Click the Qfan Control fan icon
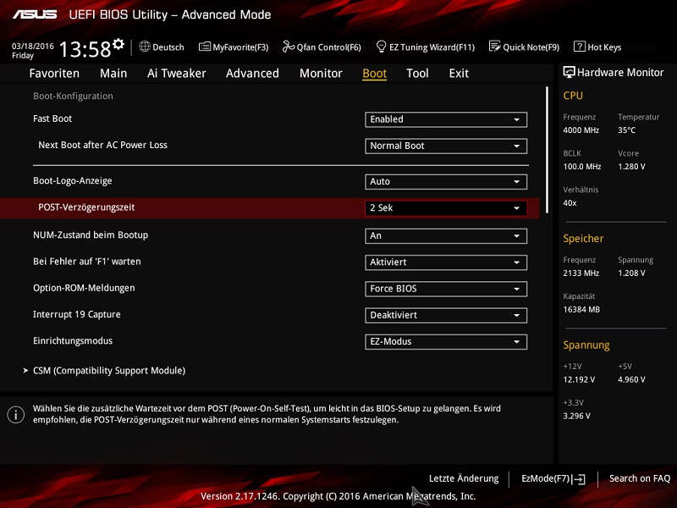The image size is (677, 508). click(289, 47)
